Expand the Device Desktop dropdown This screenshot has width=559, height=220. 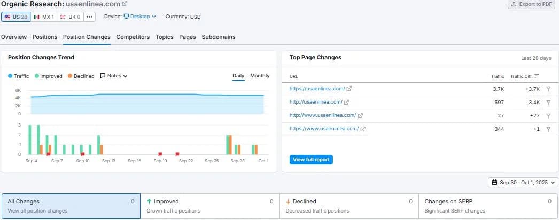(x=140, y=17)
